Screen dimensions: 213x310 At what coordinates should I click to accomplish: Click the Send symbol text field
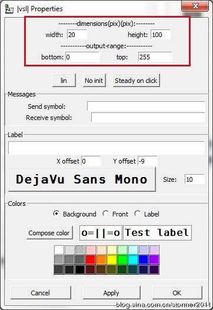(x=146, y=106)
